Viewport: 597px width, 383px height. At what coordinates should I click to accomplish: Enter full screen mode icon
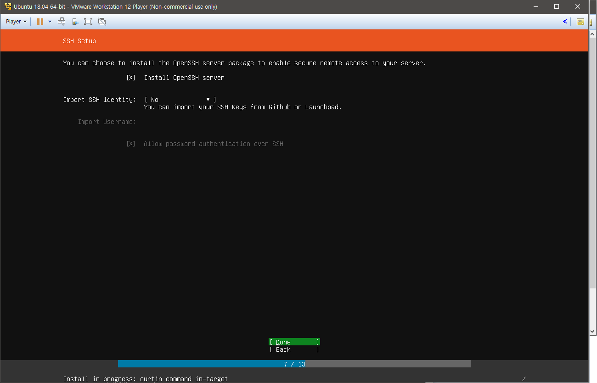pos(88,22)
